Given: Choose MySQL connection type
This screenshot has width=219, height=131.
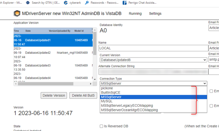Looking at the screenshot, I should [153, 101].
